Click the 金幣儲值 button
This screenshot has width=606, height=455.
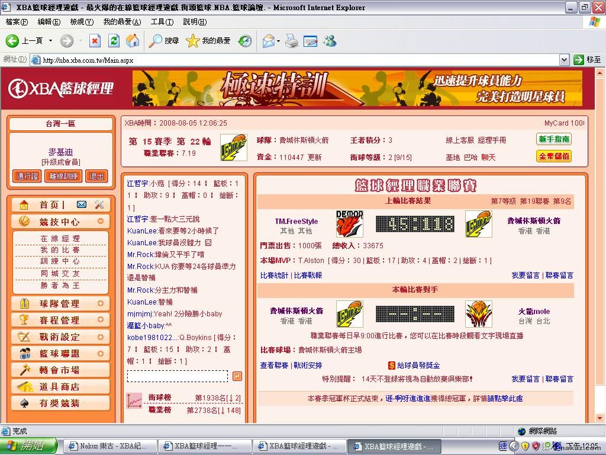(554, 156)
